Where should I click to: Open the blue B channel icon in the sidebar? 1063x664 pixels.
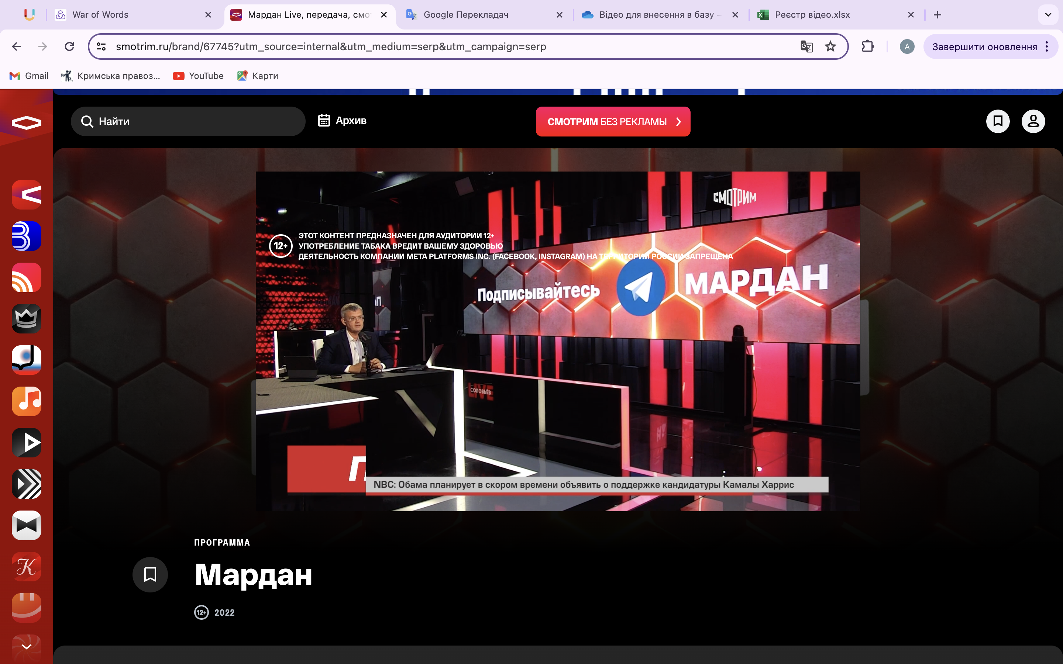click(x=26, y=236)
